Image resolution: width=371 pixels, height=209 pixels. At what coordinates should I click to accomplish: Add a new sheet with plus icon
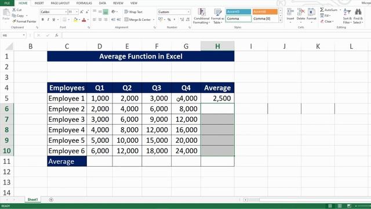coord(51,200)
